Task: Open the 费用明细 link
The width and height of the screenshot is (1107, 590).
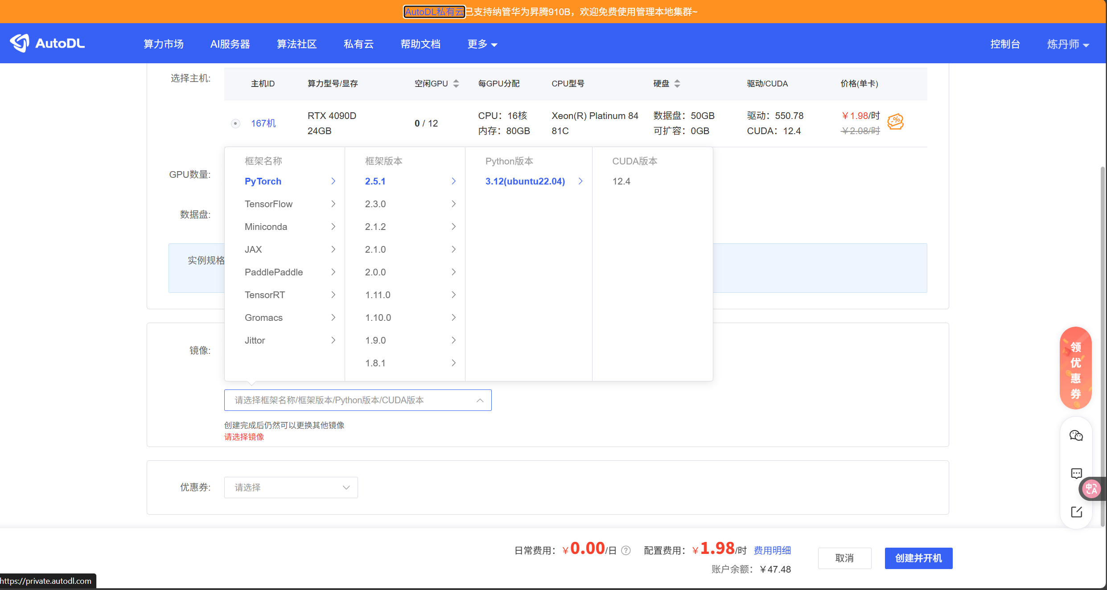Action: pyautogui.click(x=772, y=550)
